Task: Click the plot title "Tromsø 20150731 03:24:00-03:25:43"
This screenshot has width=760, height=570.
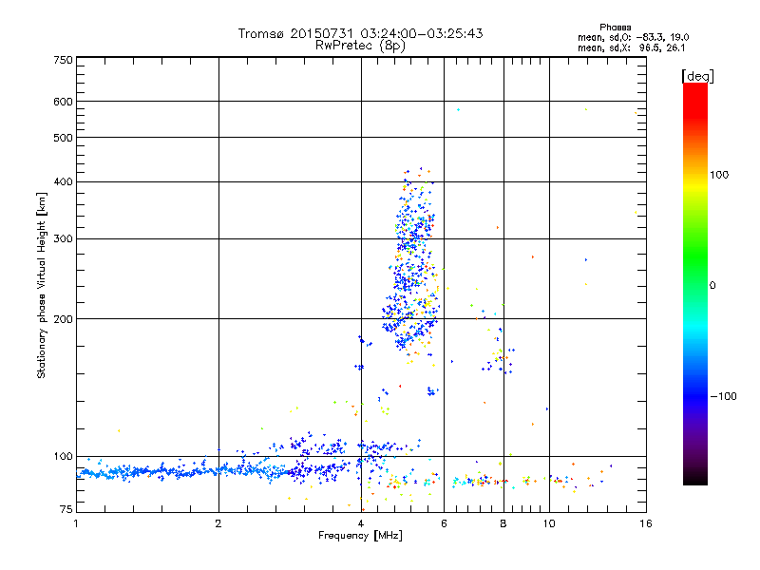Action: (x=360, y=33)
